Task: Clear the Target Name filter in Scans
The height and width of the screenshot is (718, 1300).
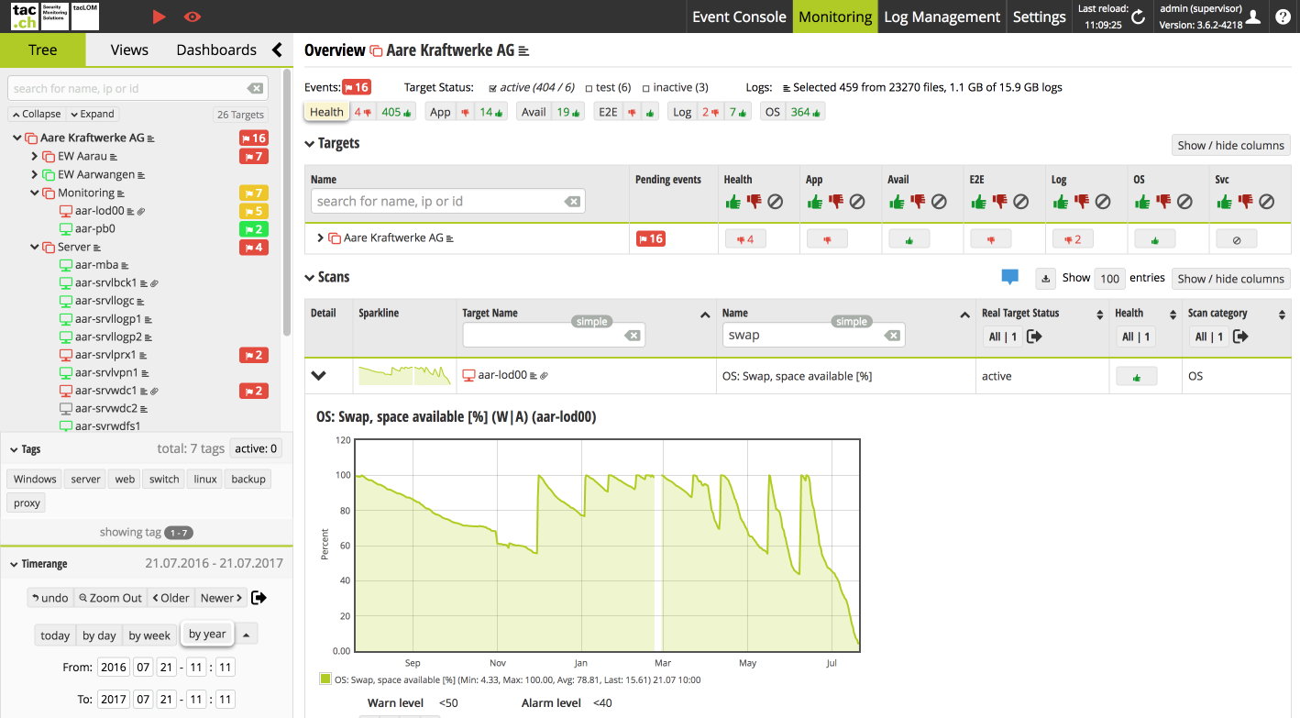Action: (x=633, y=336)
